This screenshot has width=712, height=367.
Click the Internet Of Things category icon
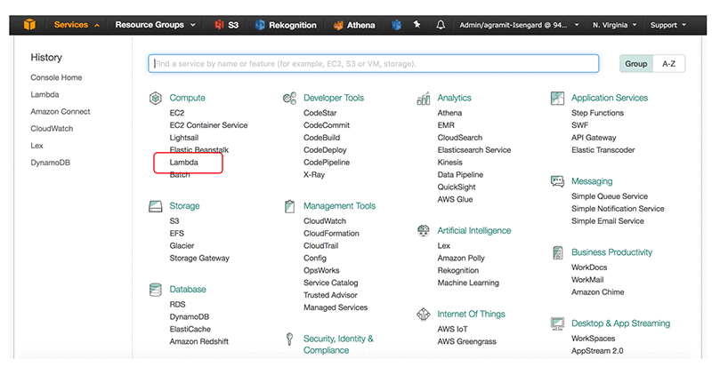pos(424,314)
